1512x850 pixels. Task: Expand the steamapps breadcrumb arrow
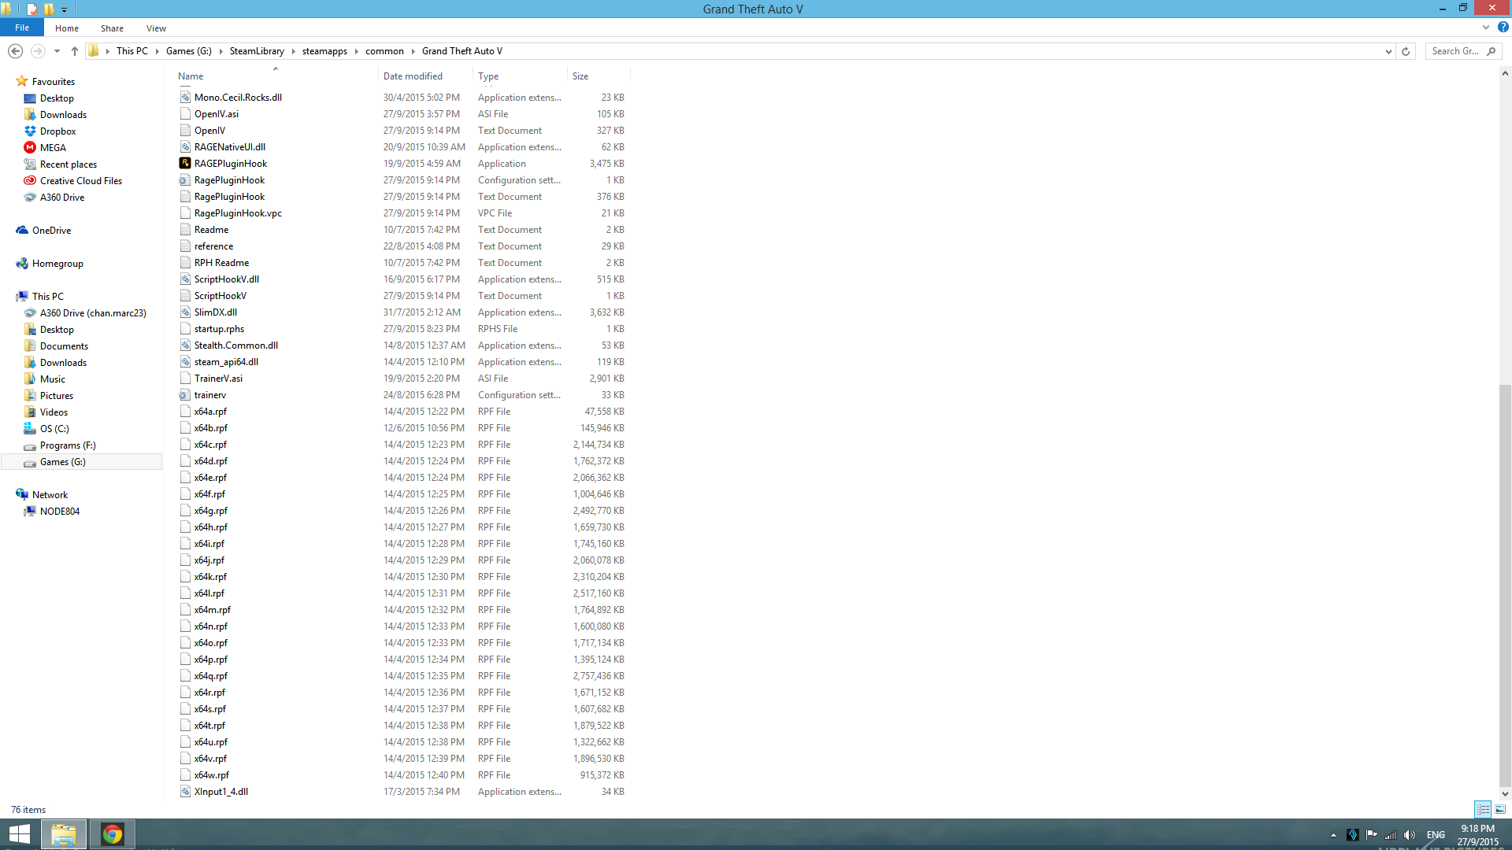click(357, 51)
